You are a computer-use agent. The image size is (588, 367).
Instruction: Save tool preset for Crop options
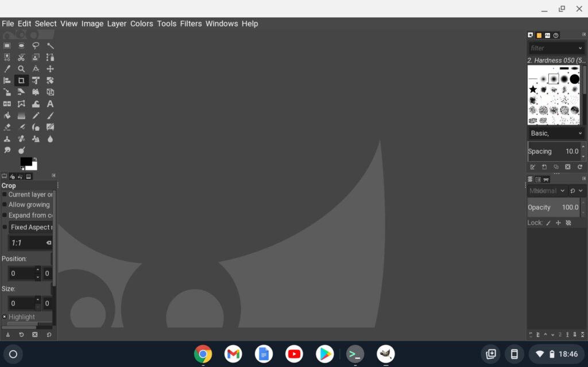[7, 335]
